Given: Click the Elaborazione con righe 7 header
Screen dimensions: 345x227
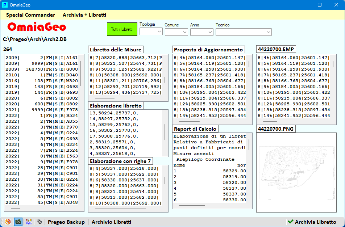Looking at the screenshot, I should pos(120,161).
